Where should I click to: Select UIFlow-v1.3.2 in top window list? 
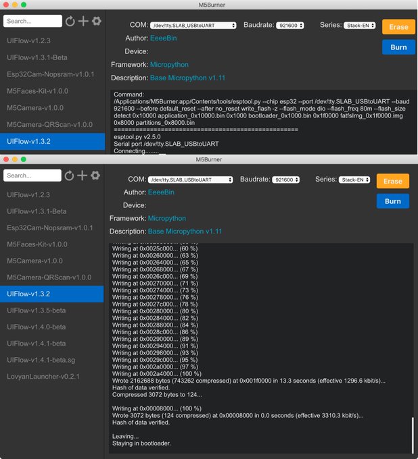click(53, 141)
